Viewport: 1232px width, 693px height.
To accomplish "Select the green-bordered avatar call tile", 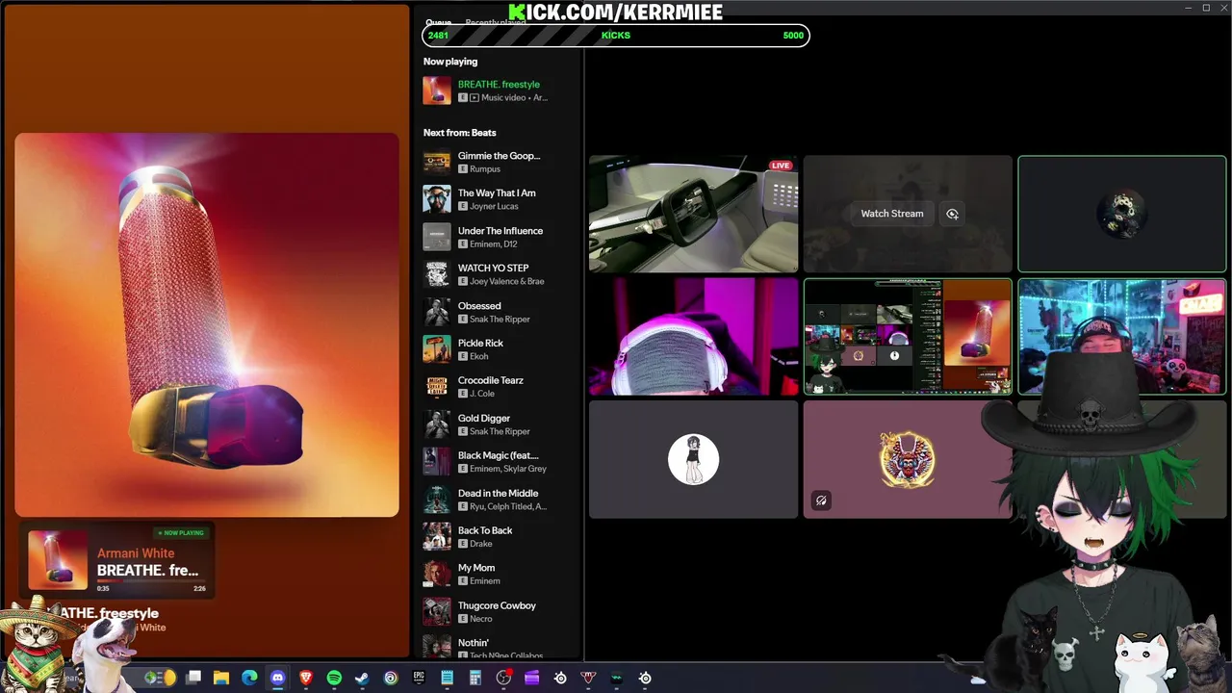I will pyautogui.click(x=1122, y=214).
